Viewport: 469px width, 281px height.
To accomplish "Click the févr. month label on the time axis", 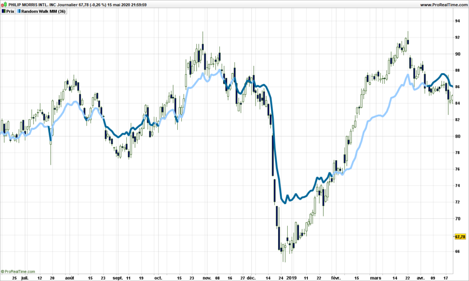I will pos(336,278).
